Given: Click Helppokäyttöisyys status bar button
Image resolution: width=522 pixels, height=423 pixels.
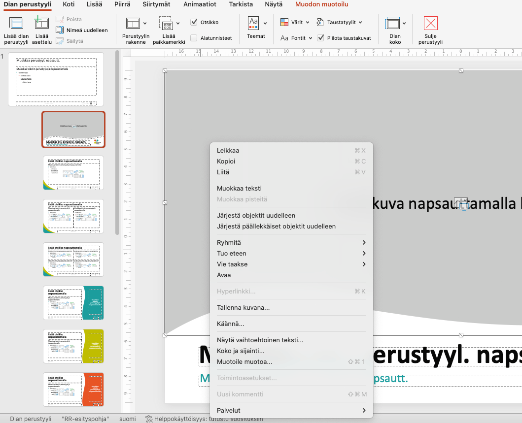Looking at the screenshot, I should (205, 419).
